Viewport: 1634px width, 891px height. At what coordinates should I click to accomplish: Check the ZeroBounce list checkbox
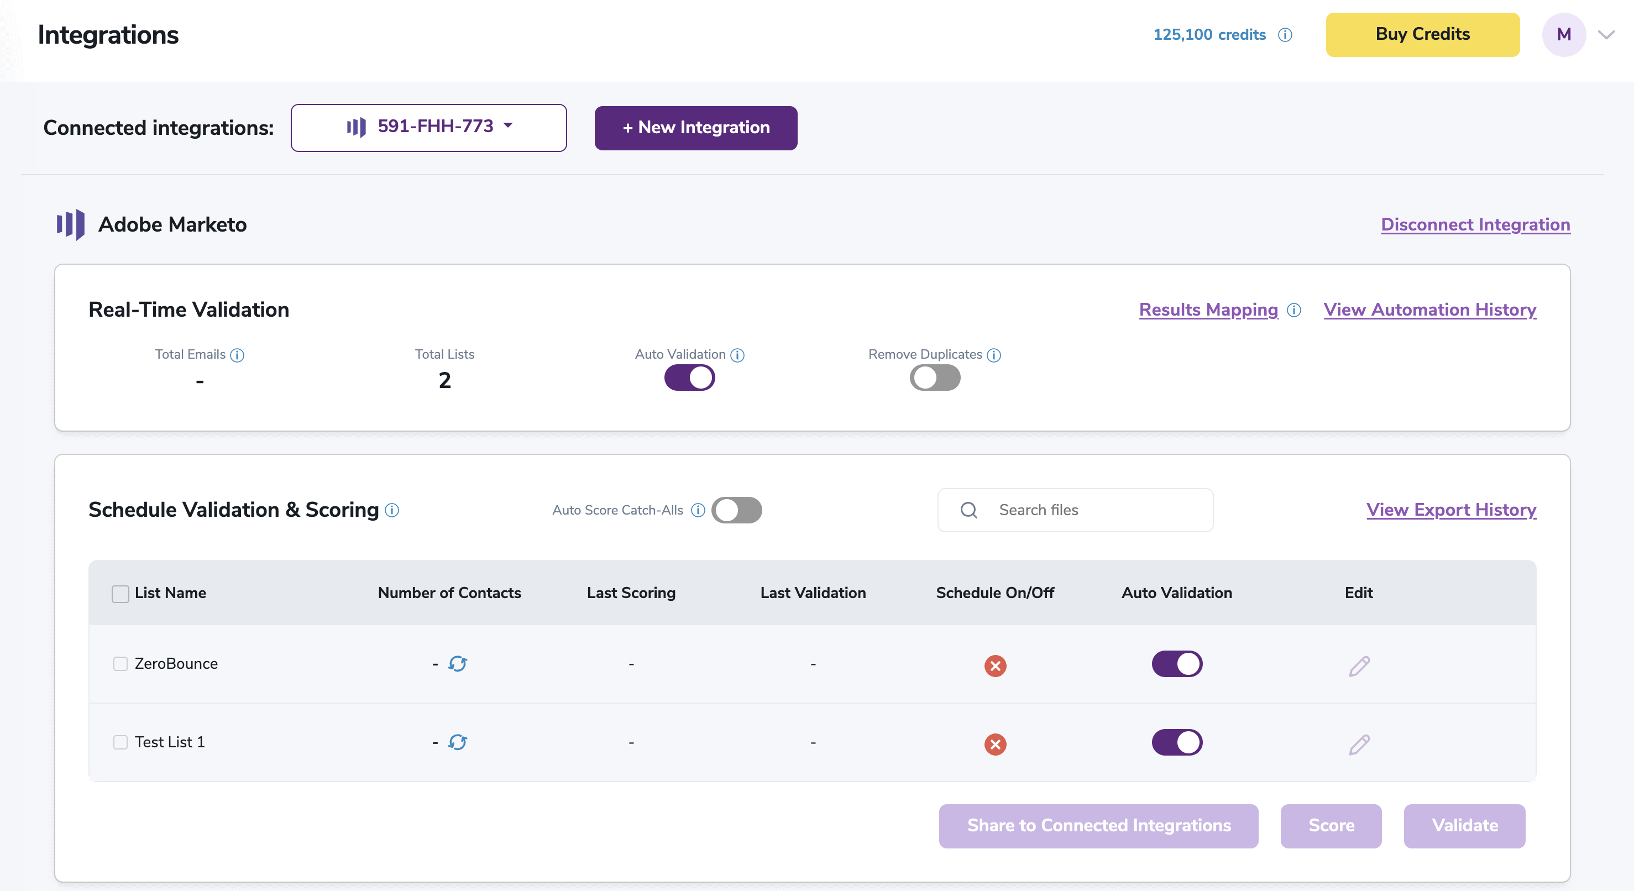click(x=121, y=664)
